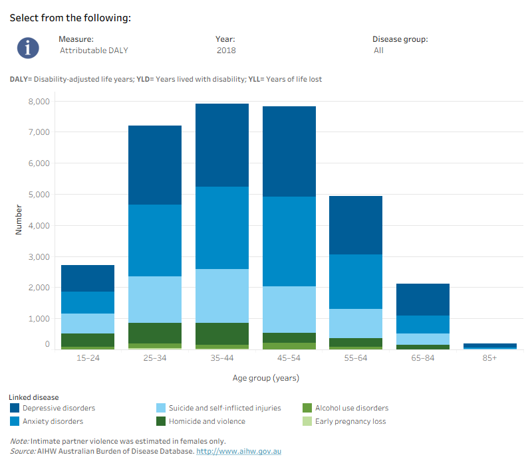Click the 35–44 age group axis label
This screenshot has width=532, height=465.
(x=222, y=358)
